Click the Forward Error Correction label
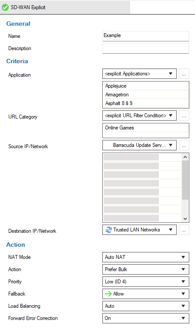Viewport: 195px width, 330px height. tap(33, 318)
